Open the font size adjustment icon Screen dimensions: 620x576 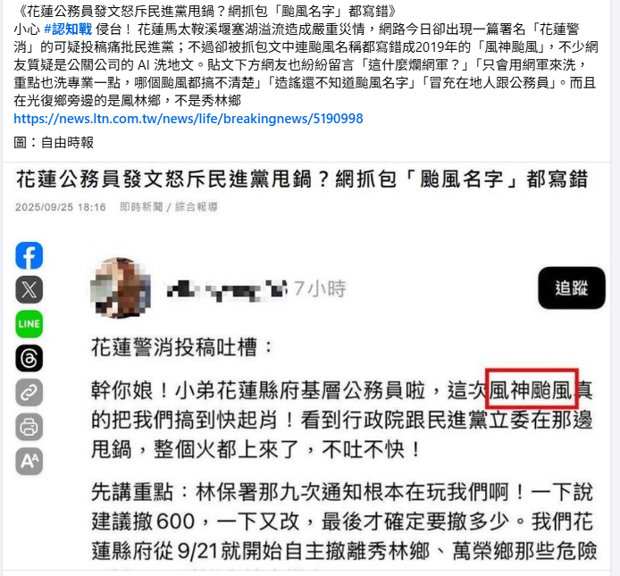[29, 462]
